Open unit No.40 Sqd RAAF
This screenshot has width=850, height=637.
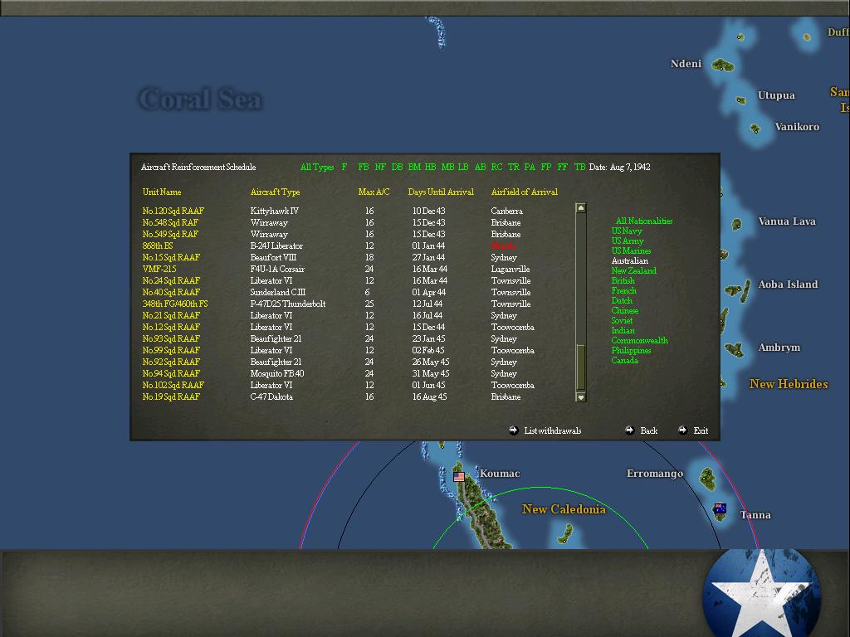click(x=171, y=292)
